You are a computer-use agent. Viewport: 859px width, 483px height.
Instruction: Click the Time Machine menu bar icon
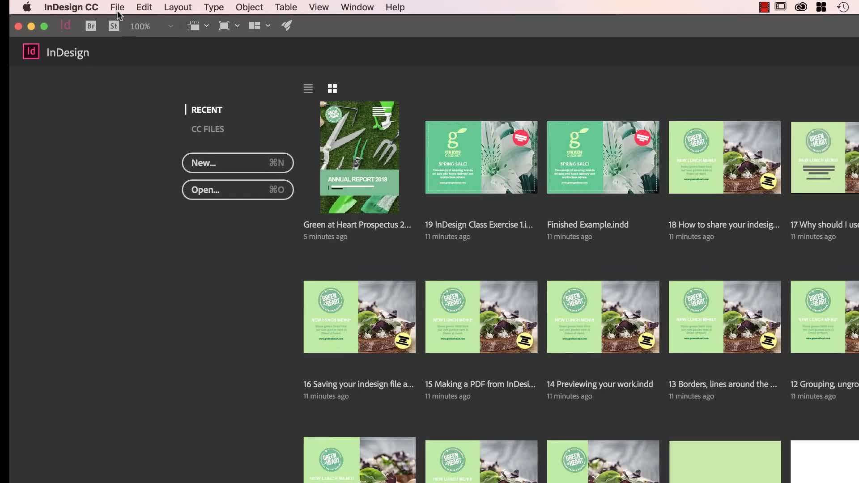[843, 7]
